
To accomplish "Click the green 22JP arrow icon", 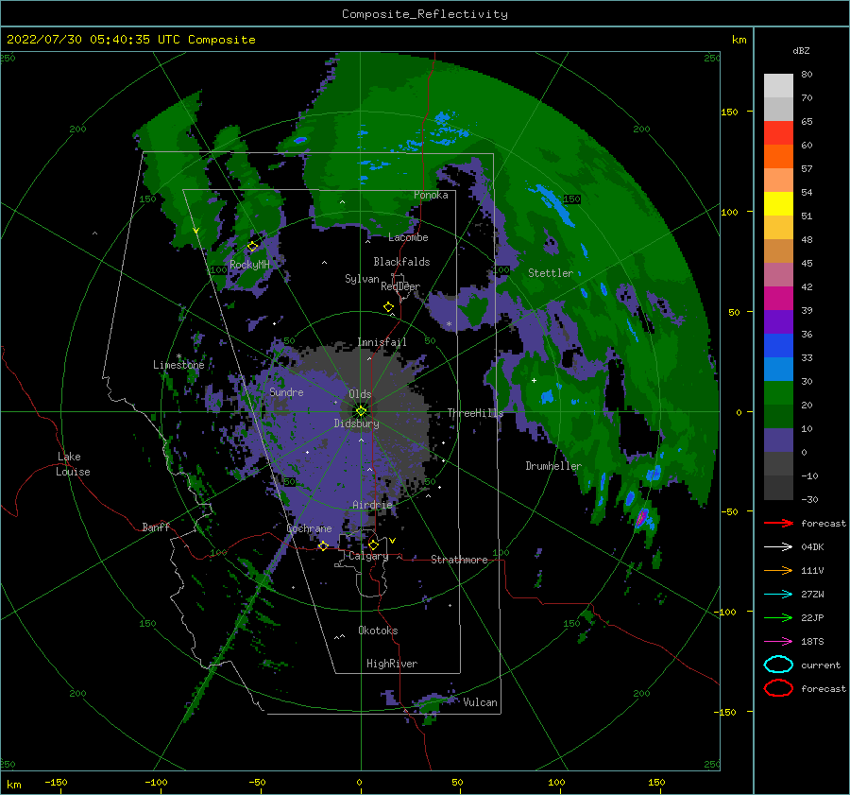I will point(778,617).
